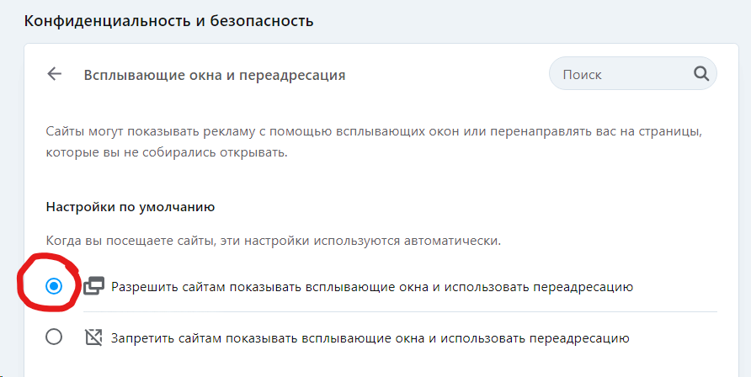Click the Запретить сайтам показывать всплывающие окна label
Viewport: 751px width, 377px height.
pyautogui.click(x=370, y=339)
